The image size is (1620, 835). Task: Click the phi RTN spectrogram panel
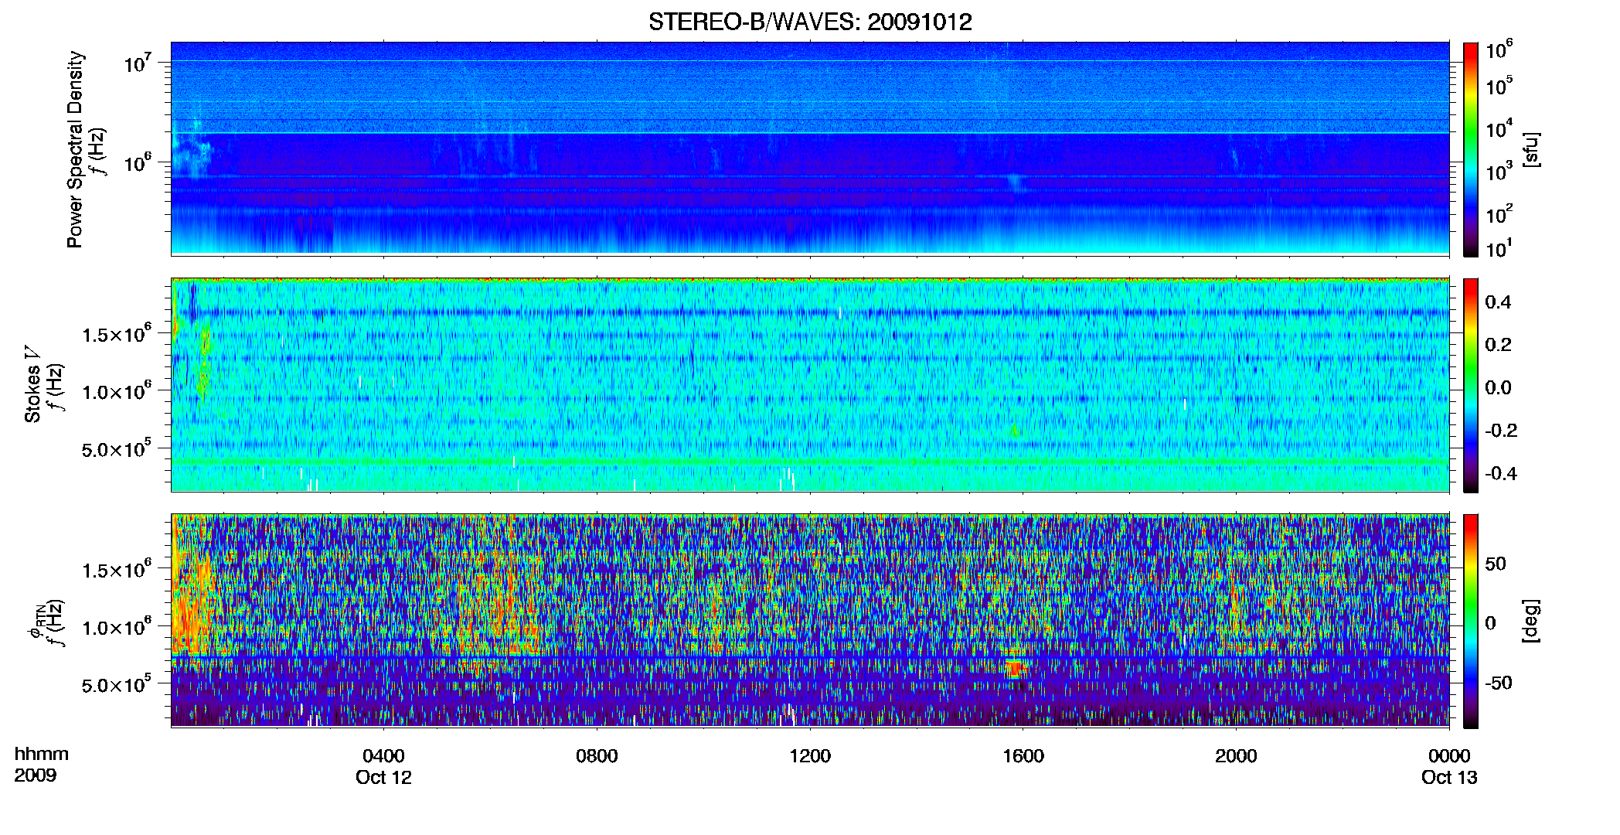pos(810,621)
